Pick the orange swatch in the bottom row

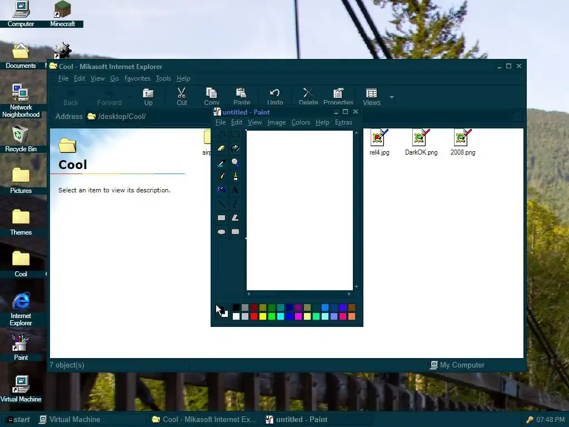(352, 316)
